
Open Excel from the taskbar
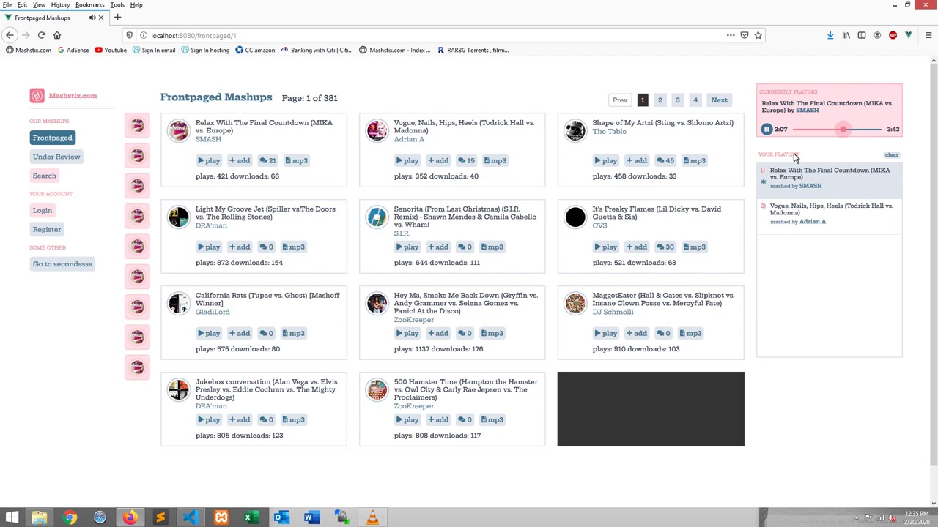[x=251, y=518]
